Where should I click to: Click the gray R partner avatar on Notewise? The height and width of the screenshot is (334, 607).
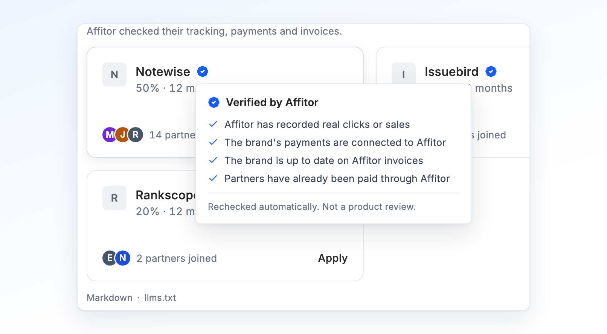[136, 135]
